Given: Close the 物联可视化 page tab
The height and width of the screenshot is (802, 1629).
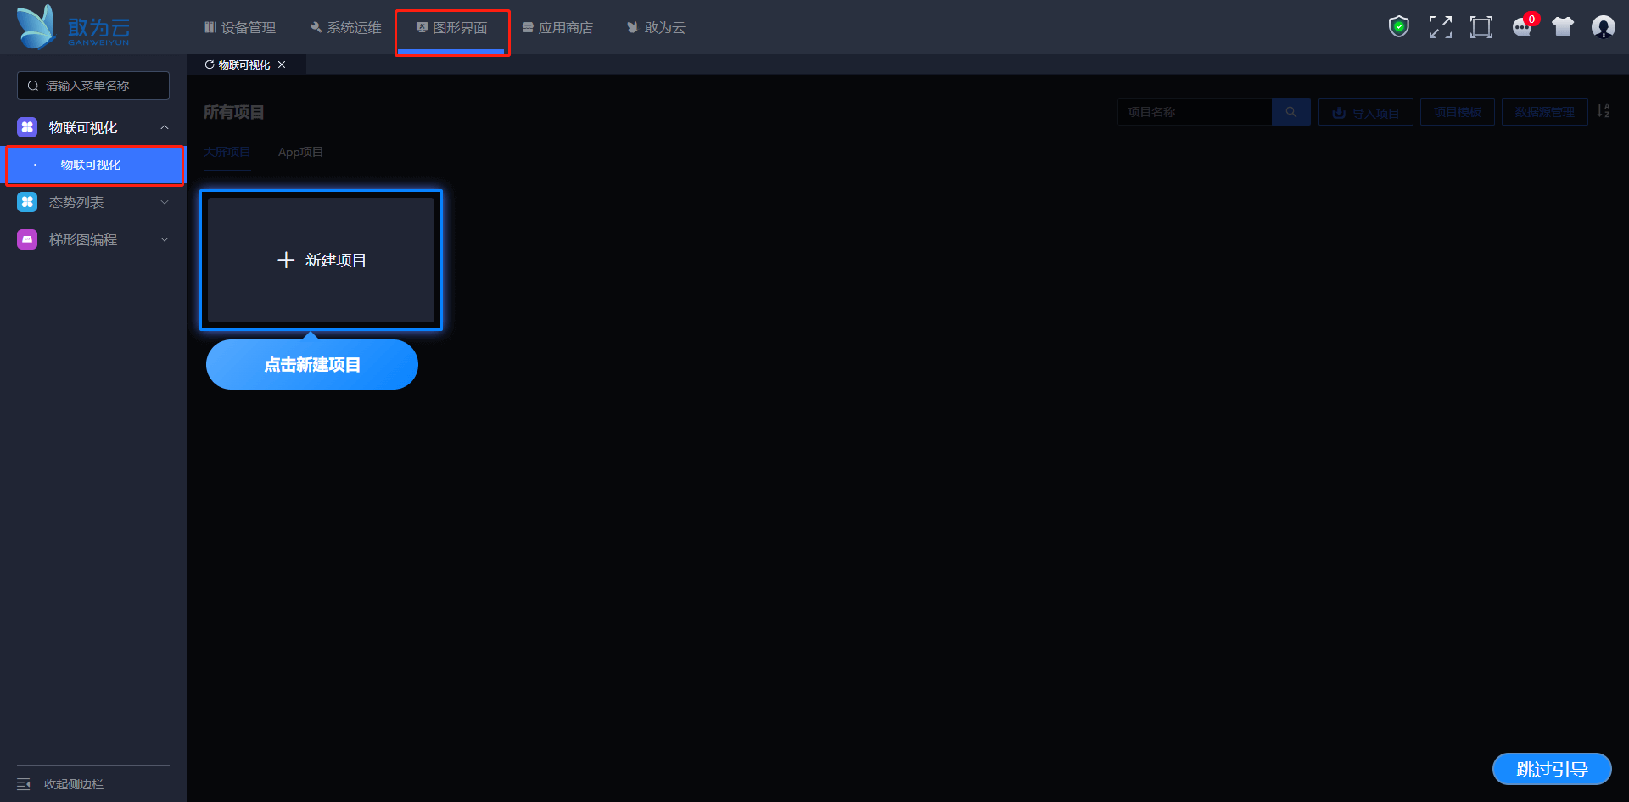Looking at the screenshot, I should click(282, 64).
